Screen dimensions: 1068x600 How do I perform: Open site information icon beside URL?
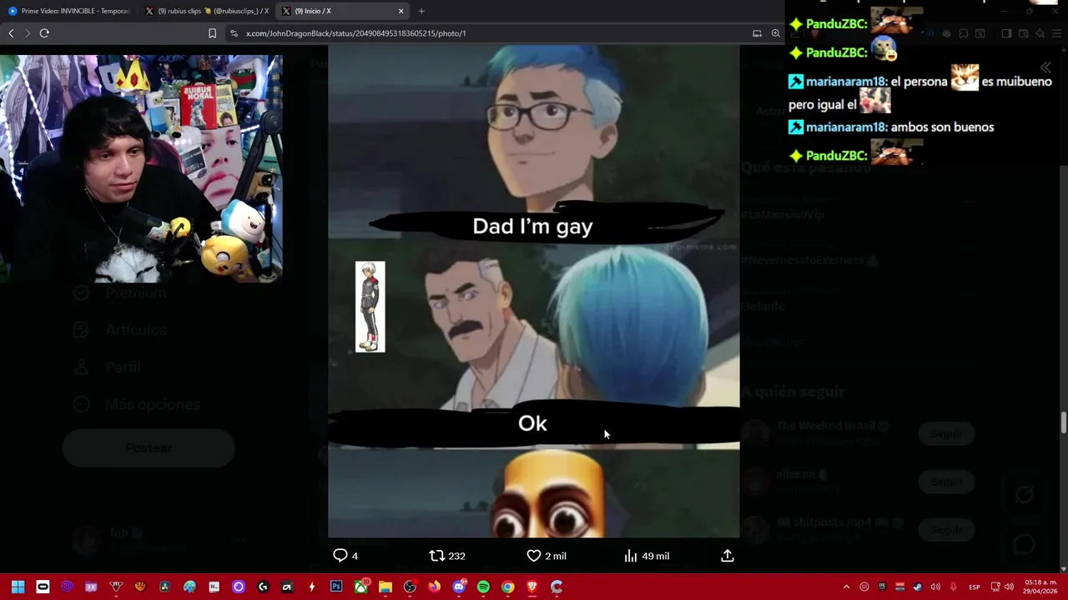point(234,33)
